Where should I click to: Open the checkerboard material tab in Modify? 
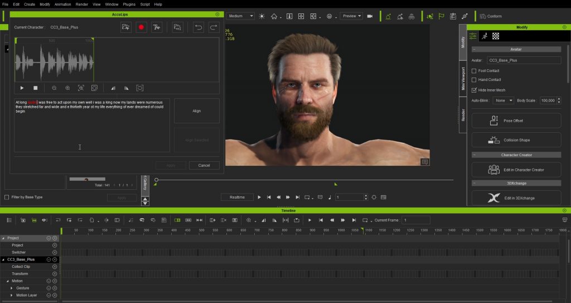(x=496, y=36)
